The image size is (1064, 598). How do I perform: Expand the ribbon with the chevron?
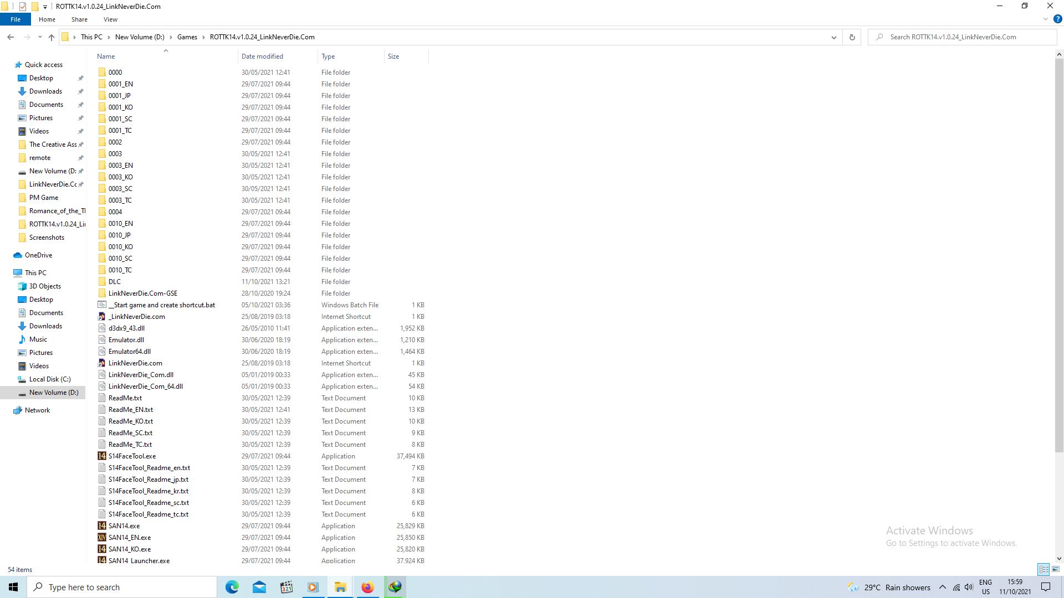pos(1046,19)
